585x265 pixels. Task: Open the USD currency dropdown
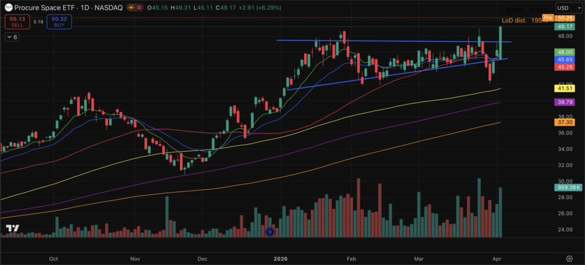tap(569, 9)
